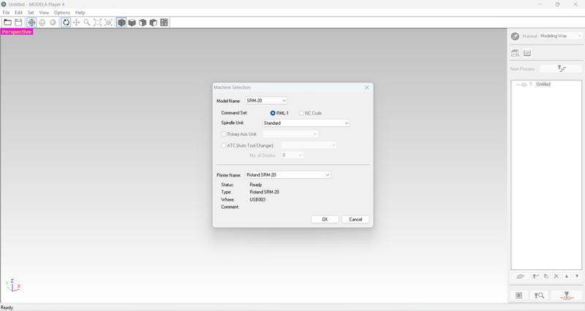The image size is (585, 311).
Task: Click the four-view layout icon
Action: [164, 23]
